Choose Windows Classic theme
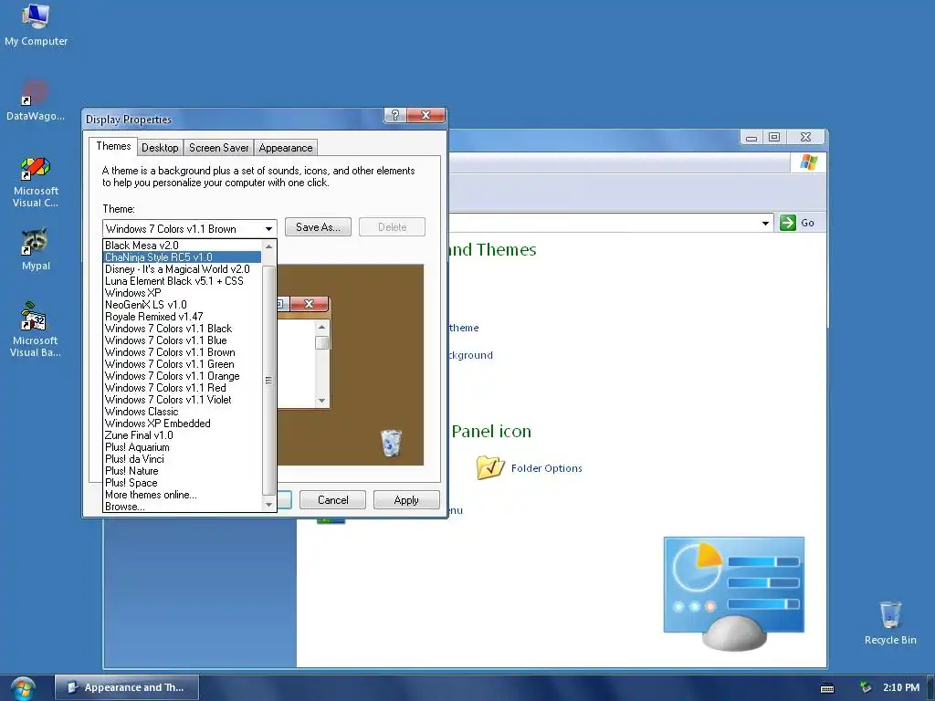 pos(182,412)
